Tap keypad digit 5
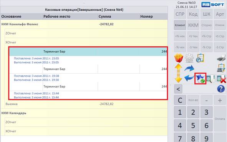 click(x=193, y=125)
